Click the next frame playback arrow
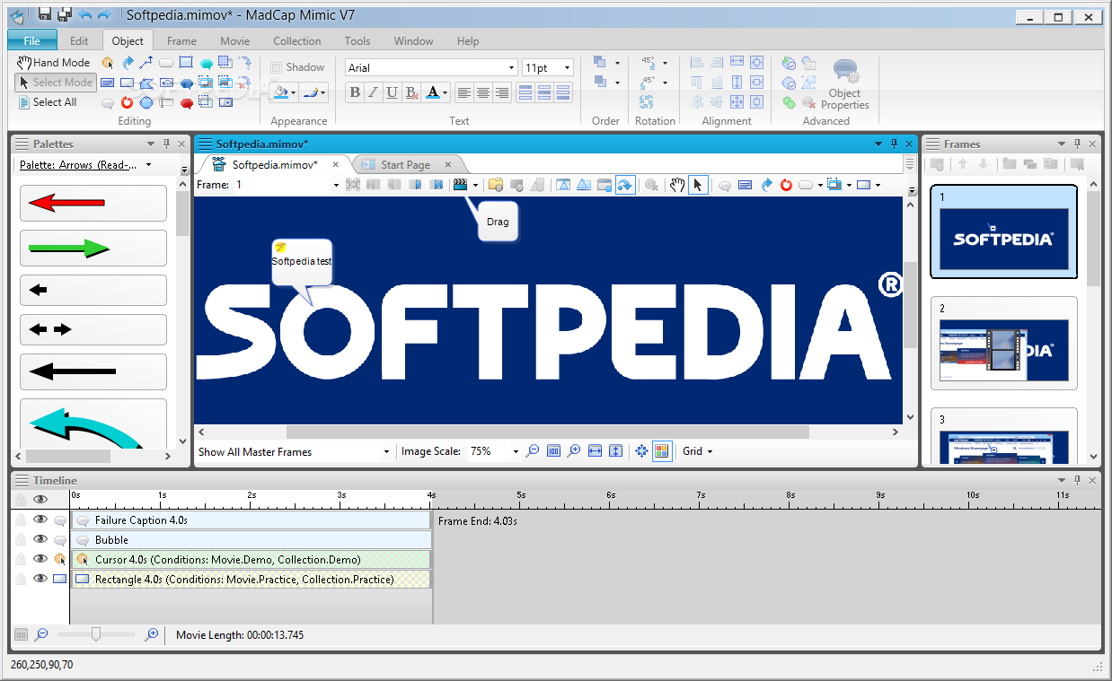This screenshot has width=1112, height=681. [415, 185]
